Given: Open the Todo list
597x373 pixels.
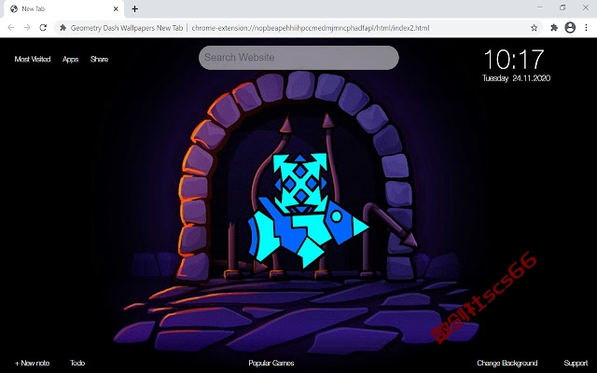Looking at the screenshot, I should [77, 363].
